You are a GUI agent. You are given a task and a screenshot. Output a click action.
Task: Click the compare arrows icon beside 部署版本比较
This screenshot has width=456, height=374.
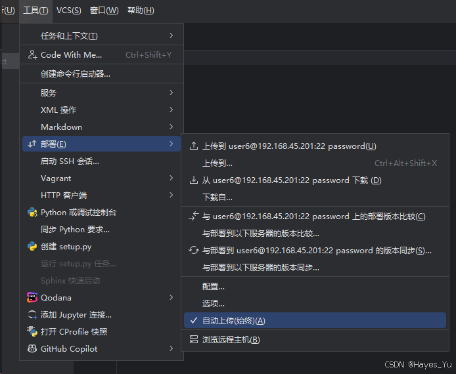point(194,216)
